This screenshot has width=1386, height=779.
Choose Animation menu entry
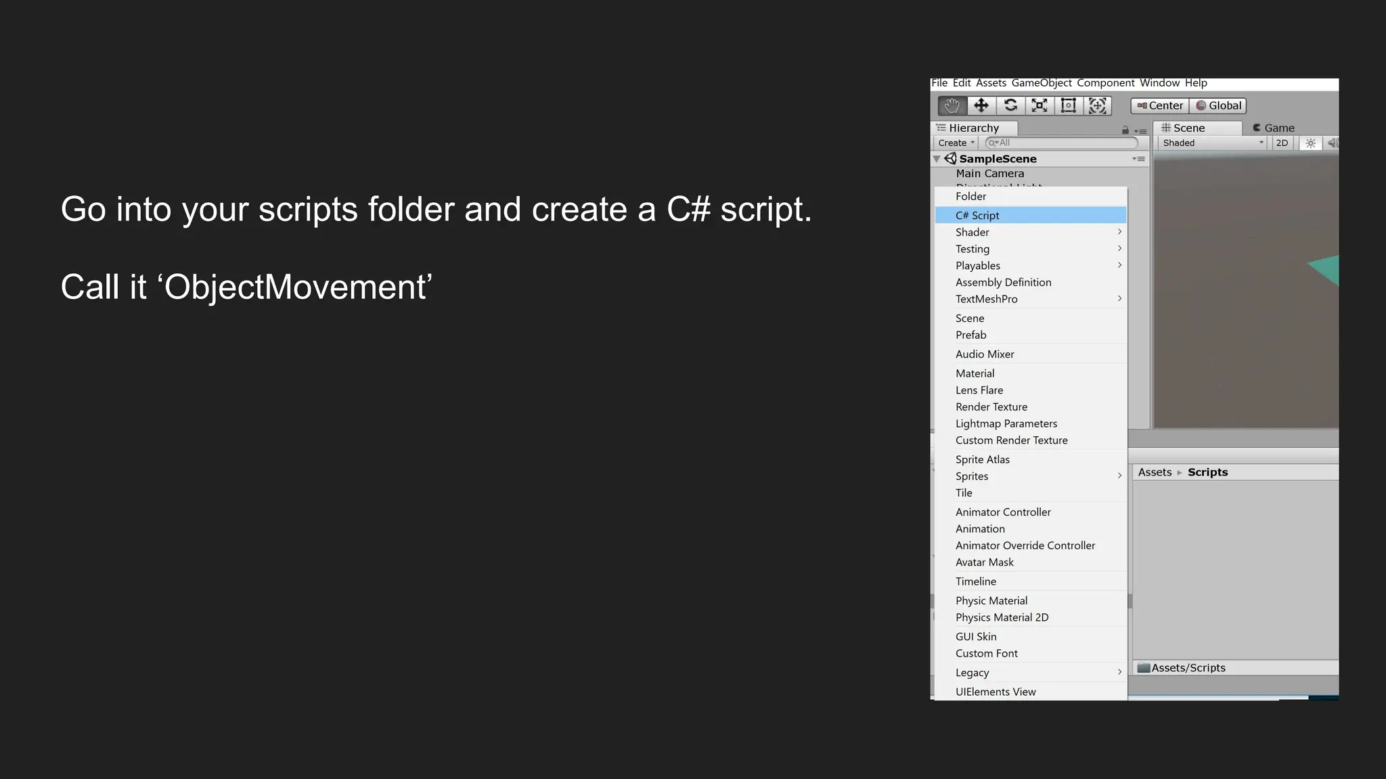point(1031,529)
